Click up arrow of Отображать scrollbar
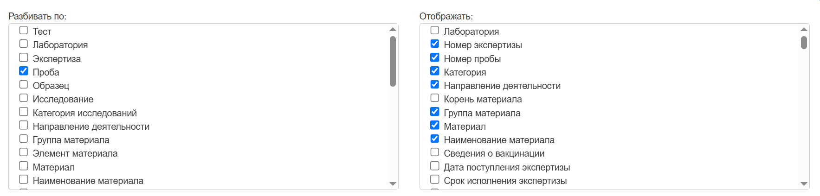820x196 pixels. pos(804,30)
